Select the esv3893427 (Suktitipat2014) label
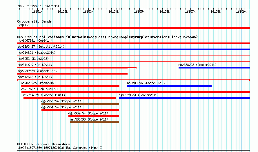The image size is (258, 152). click(x=41, y=47)
